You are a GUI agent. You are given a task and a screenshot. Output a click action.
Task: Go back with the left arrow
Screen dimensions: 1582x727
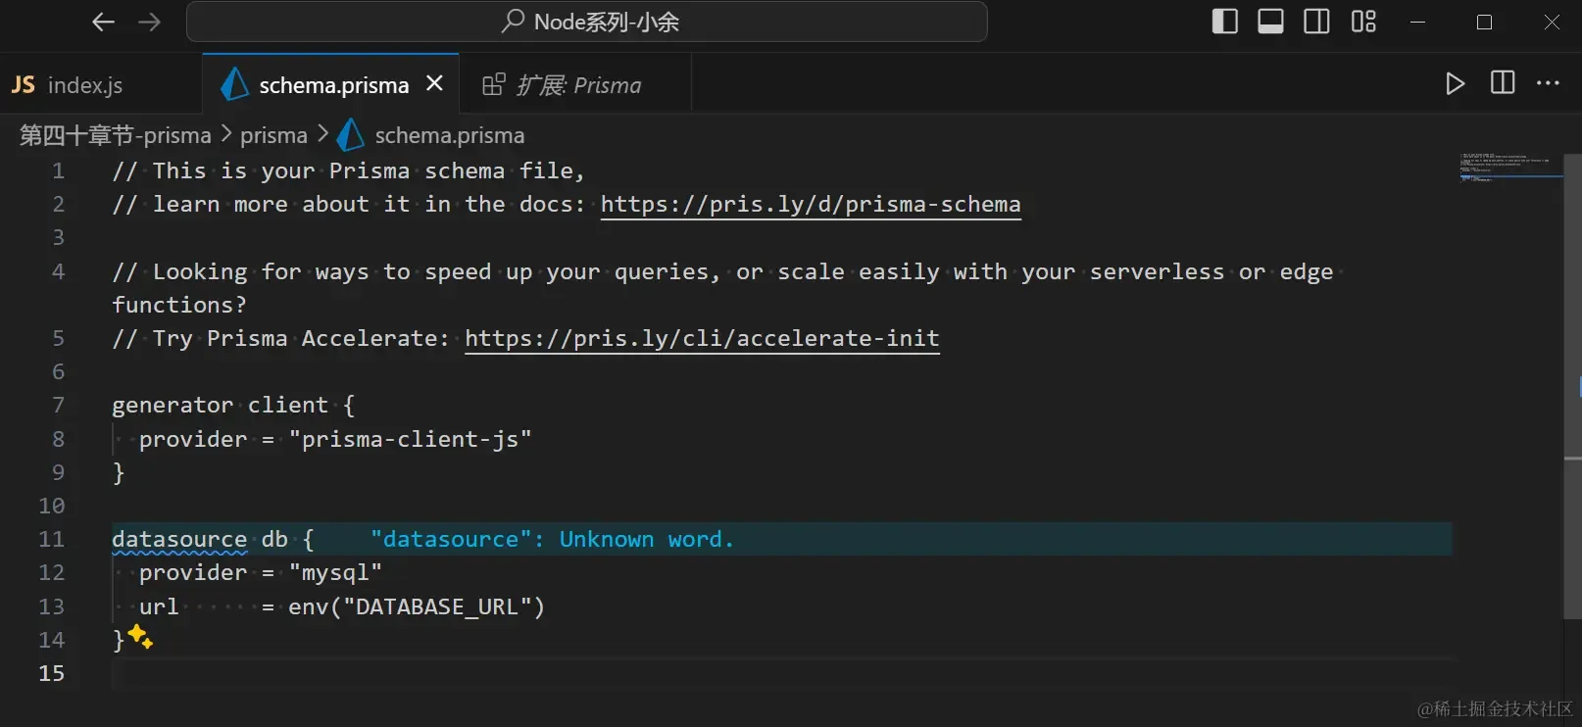103,22
